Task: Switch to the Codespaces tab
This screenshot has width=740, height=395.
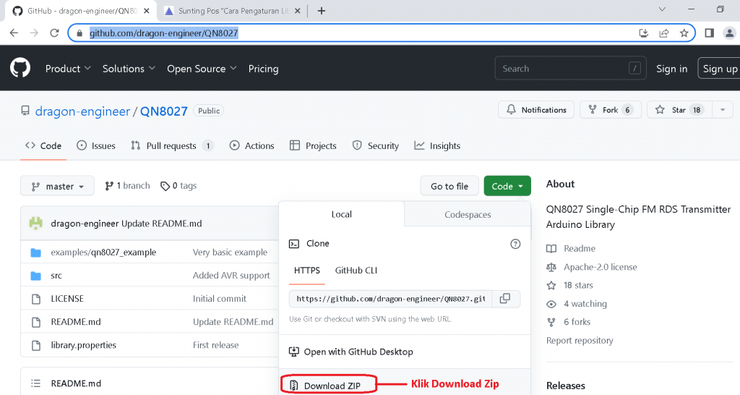Action: [468, 215]
